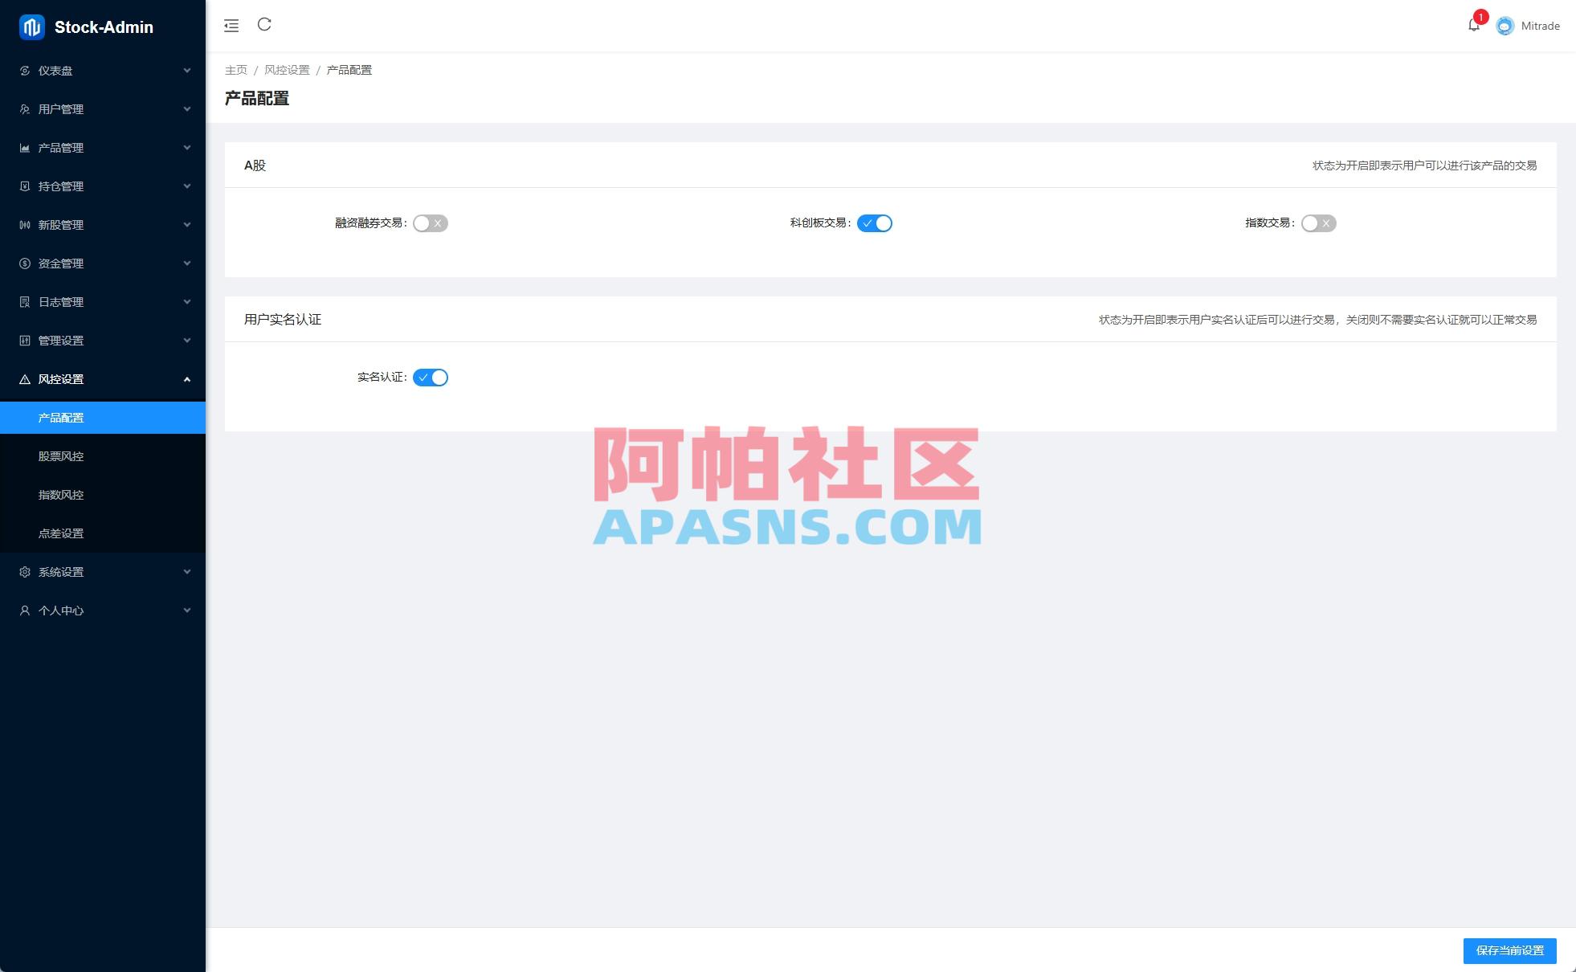The image size is (1576, 972).
Task: Click the notification bell with badge 1
Action: coord(1474,25)
